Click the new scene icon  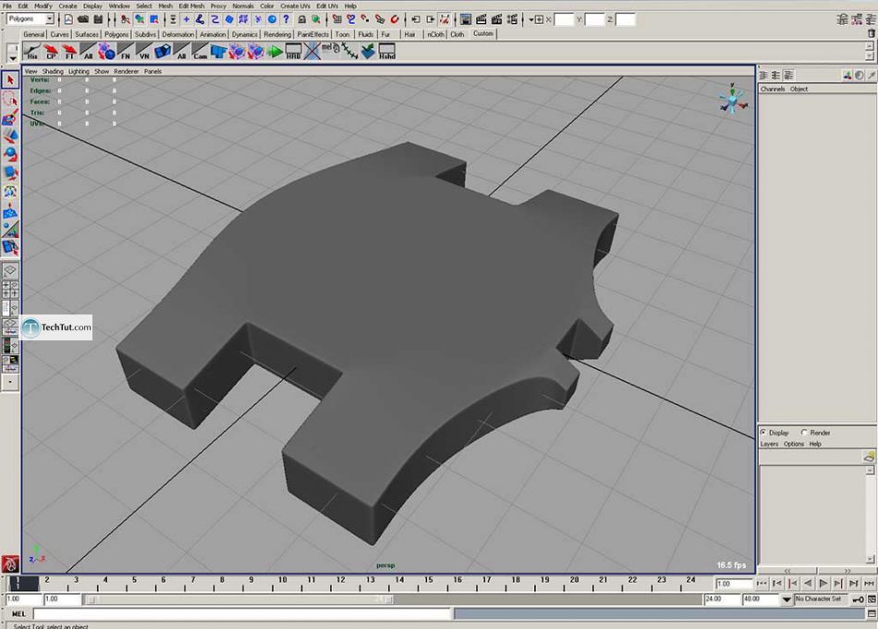(67, 19)
